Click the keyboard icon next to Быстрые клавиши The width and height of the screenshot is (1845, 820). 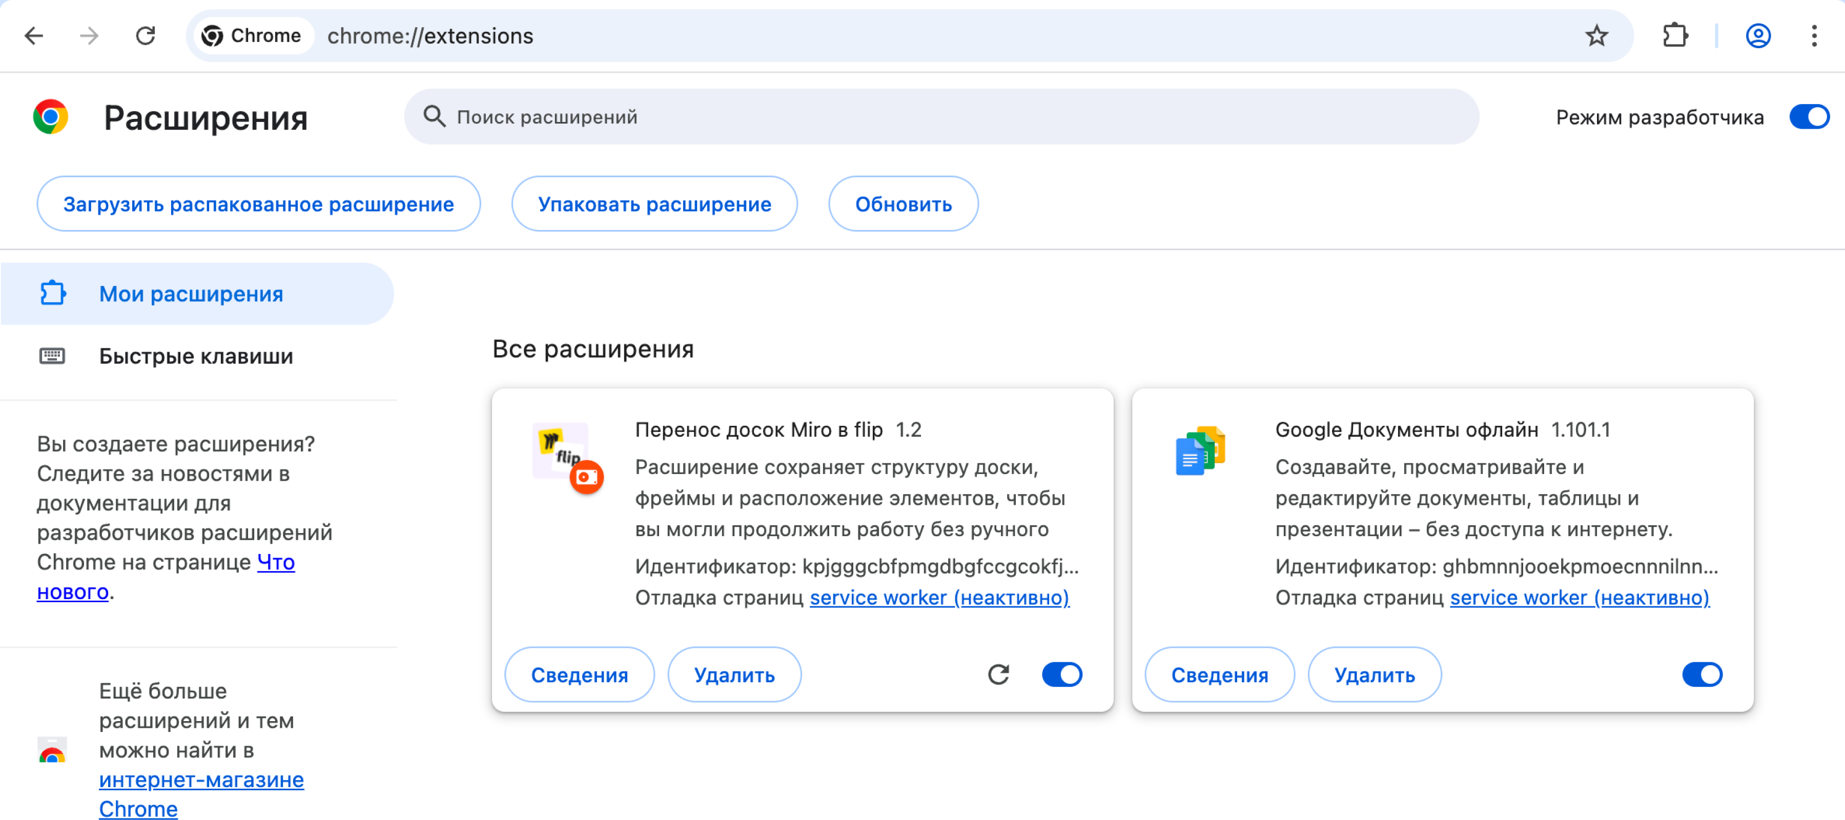[52, 356]
